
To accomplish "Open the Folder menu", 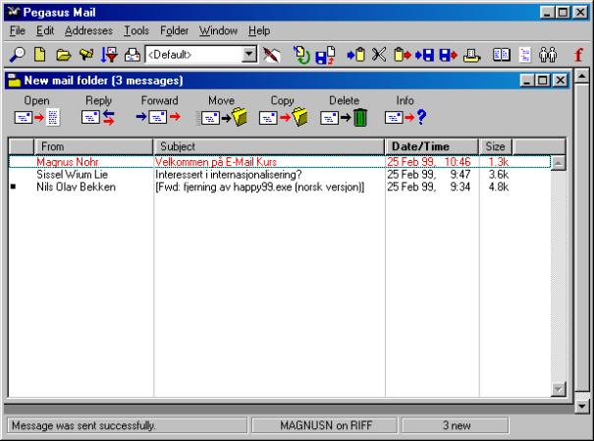I will pyautogui.click(x=174, y=30).
